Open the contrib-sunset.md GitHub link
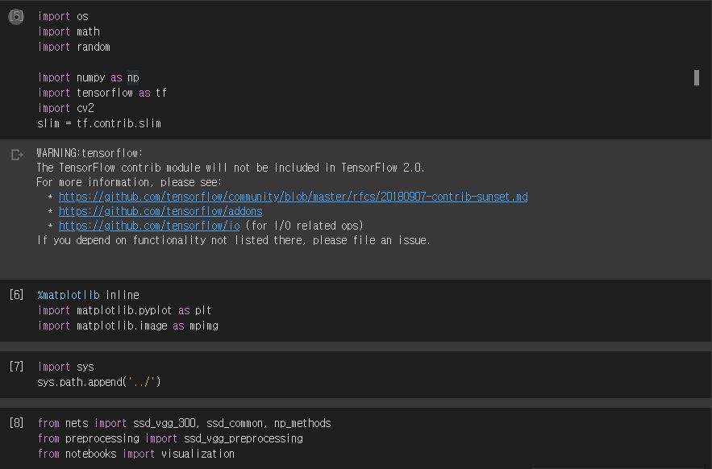The image size is (712, 469). pyautogui.click(x=293, y=197)
